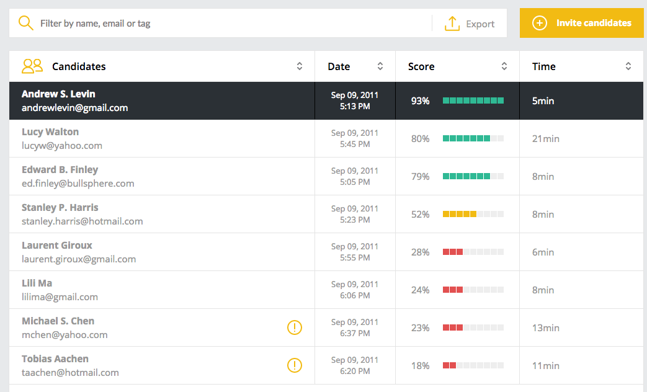
Task: Click email lucyw@yahoo.com
Action: [62, 146]
